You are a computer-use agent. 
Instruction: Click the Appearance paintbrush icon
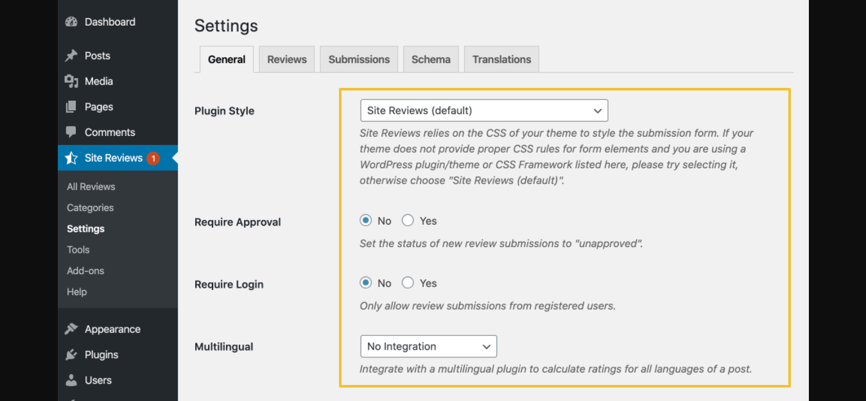click(71, 329)
